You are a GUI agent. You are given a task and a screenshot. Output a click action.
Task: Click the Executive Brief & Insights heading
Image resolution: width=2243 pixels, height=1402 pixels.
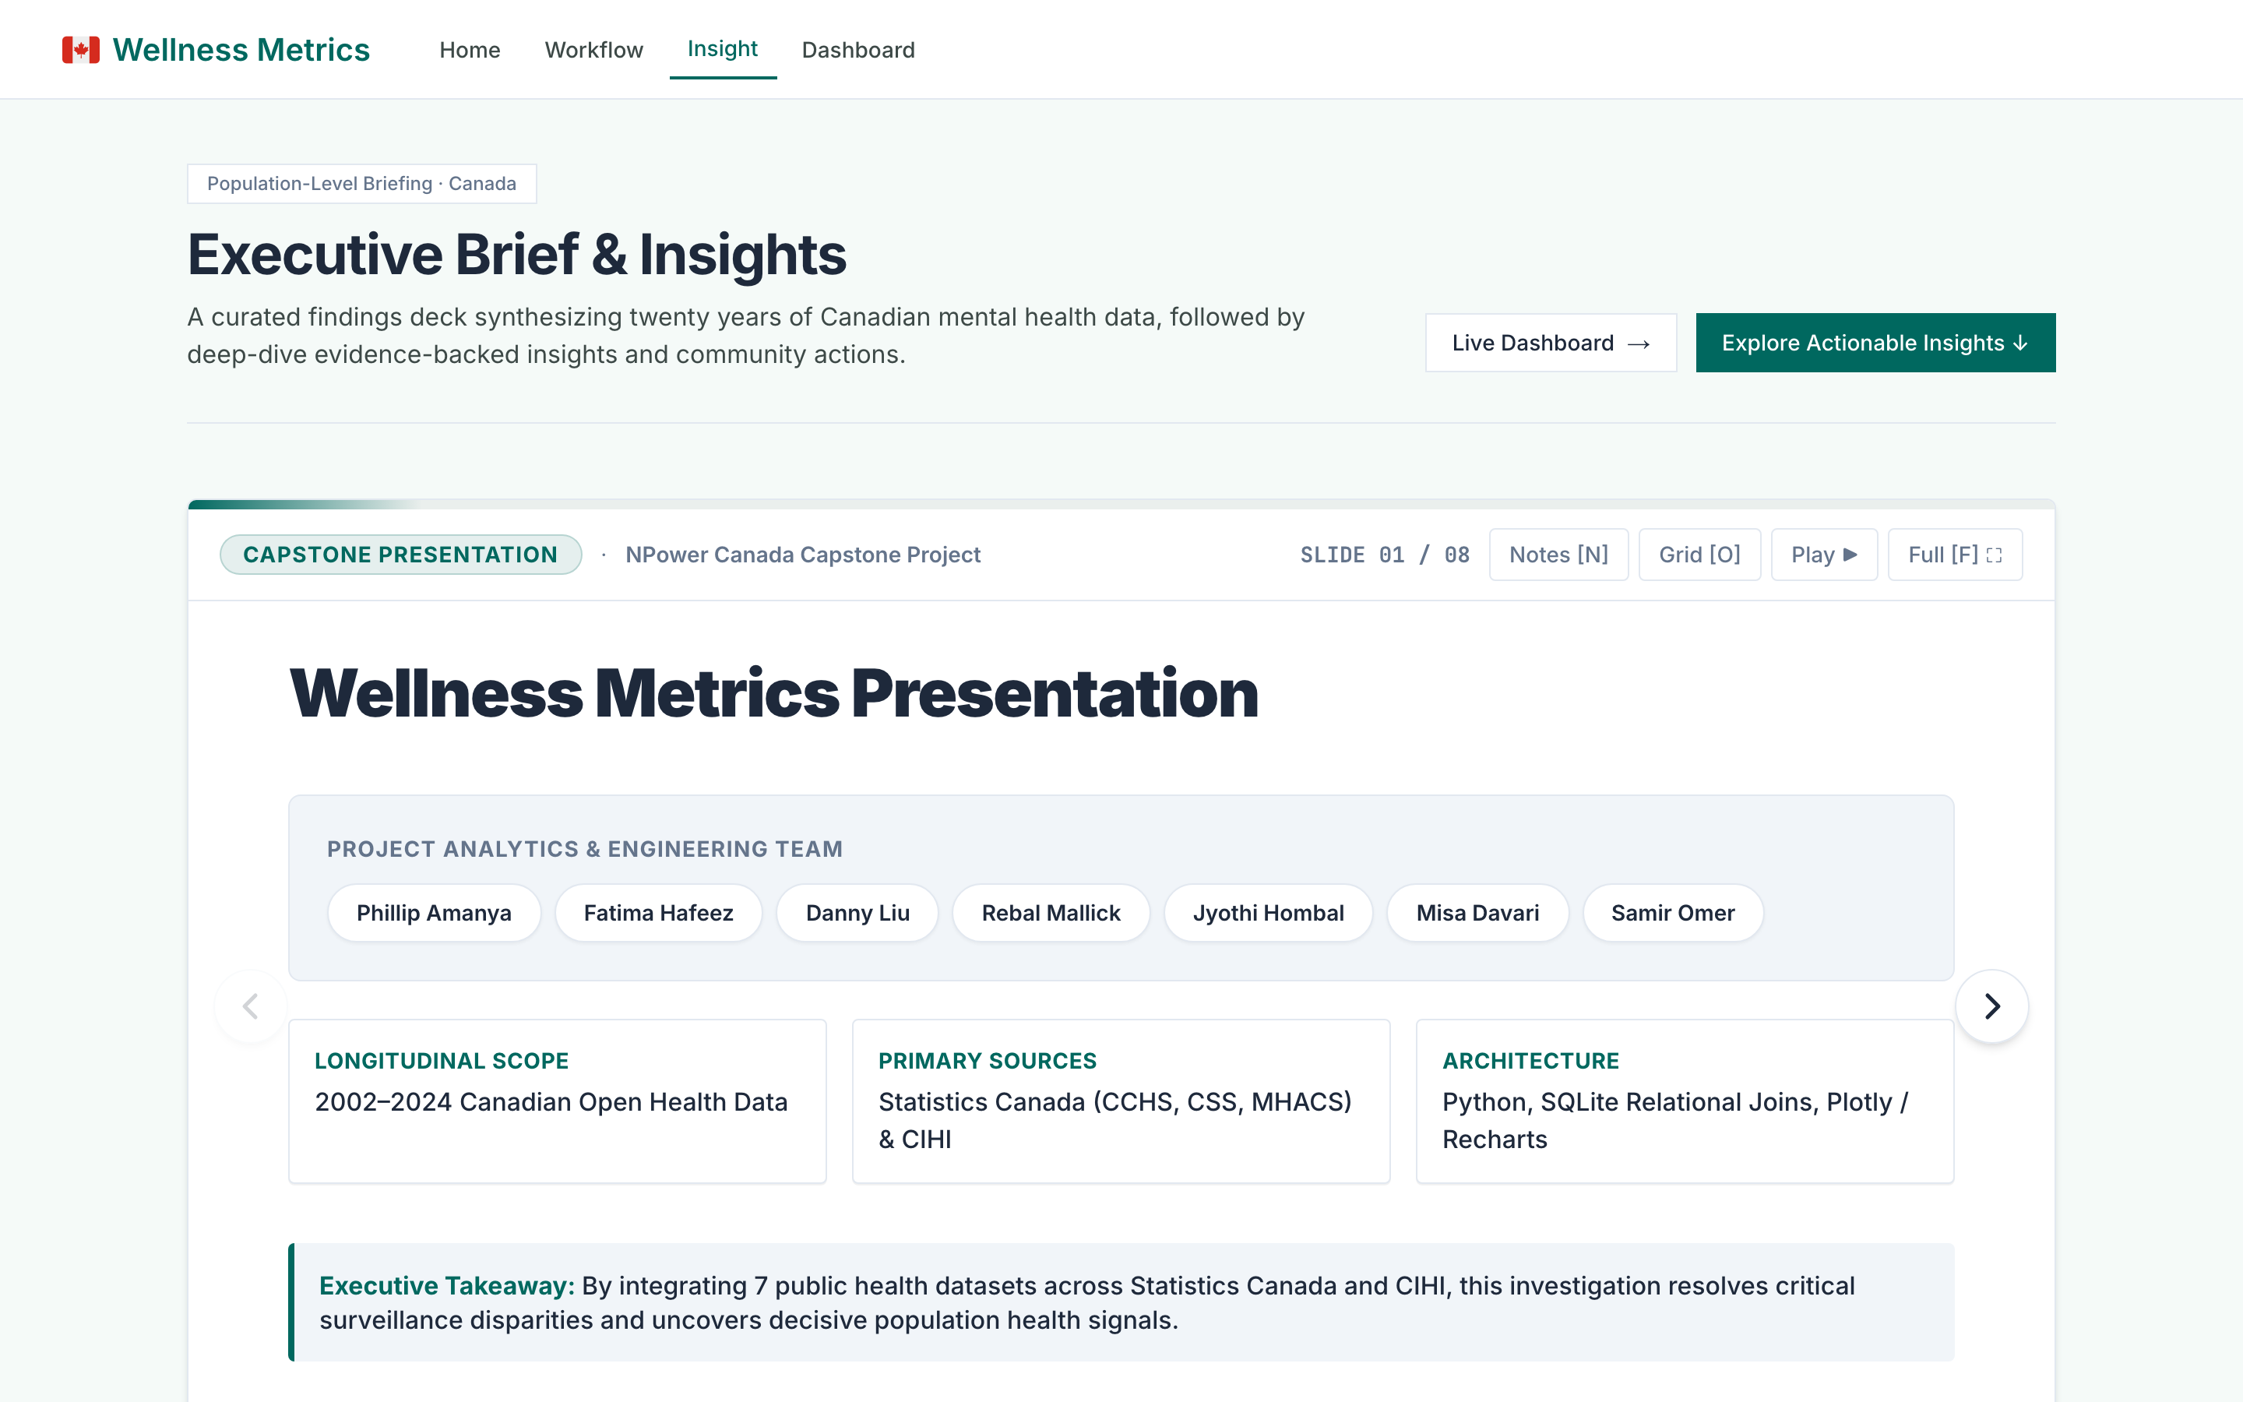click(516, 255)
